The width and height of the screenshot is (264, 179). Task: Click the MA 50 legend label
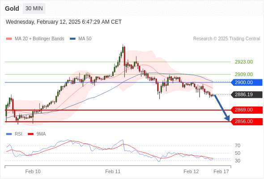point(85,39)
